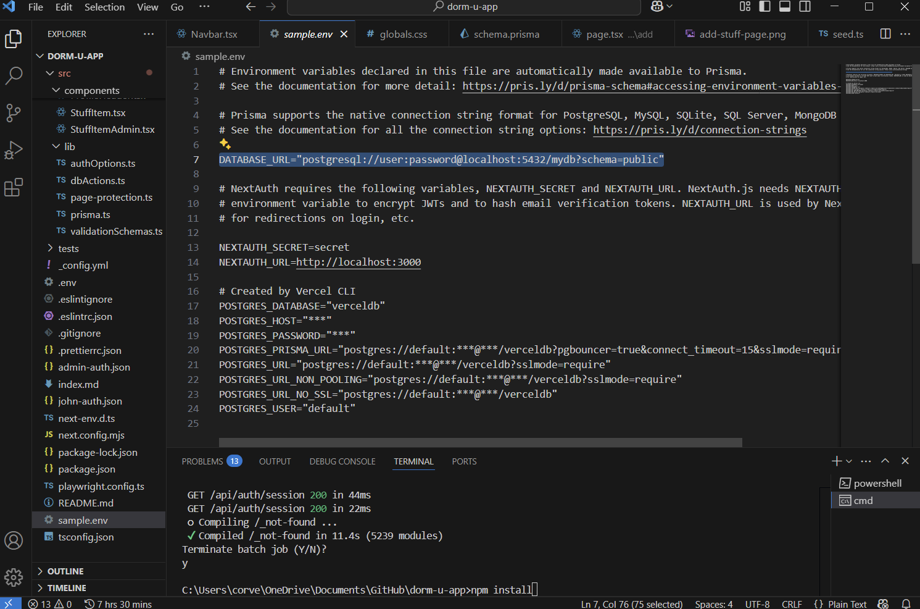Click the 7 hrs 30 mins status item
Screen dimensions: 920x609
click(118, 603)
